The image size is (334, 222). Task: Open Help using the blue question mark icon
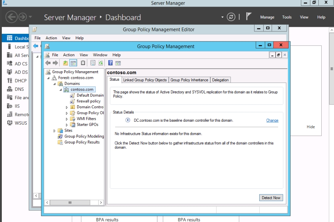point(110,63)
